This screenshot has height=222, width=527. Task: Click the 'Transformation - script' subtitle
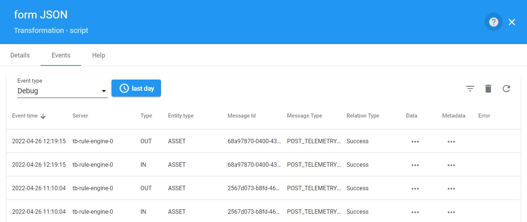[51, 30]
